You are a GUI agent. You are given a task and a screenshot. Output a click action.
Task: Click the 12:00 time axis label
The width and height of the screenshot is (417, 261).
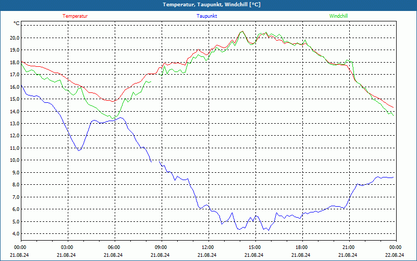coord(208,247)
